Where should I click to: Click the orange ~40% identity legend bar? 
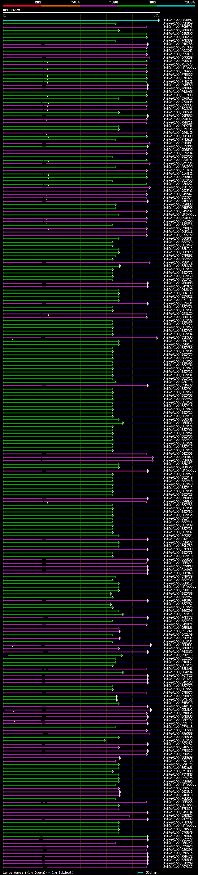[x=61, y=6]
